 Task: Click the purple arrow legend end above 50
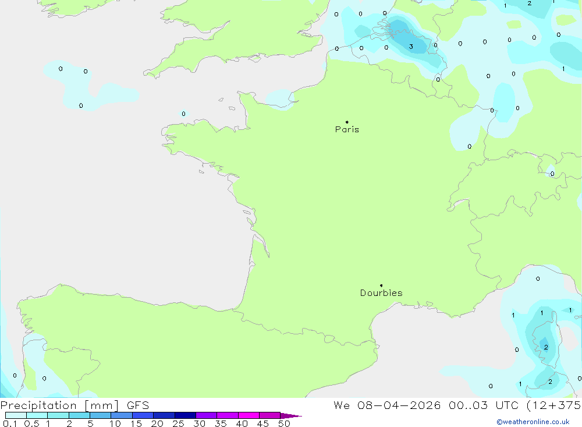click(291, 416)
